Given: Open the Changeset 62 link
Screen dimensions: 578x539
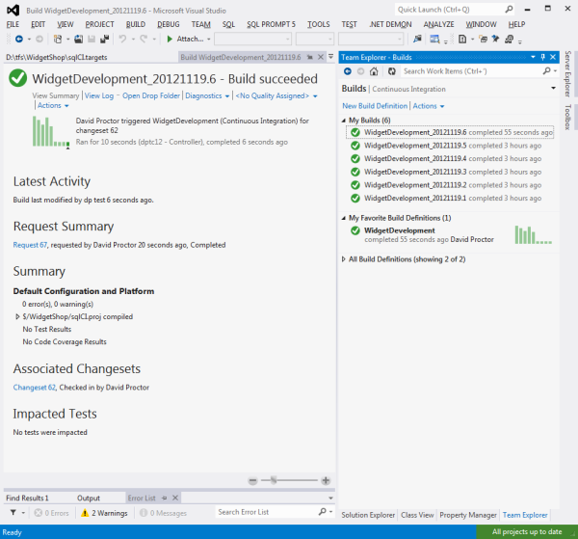Looking at the screenshot, I should (x=35, y=387).
